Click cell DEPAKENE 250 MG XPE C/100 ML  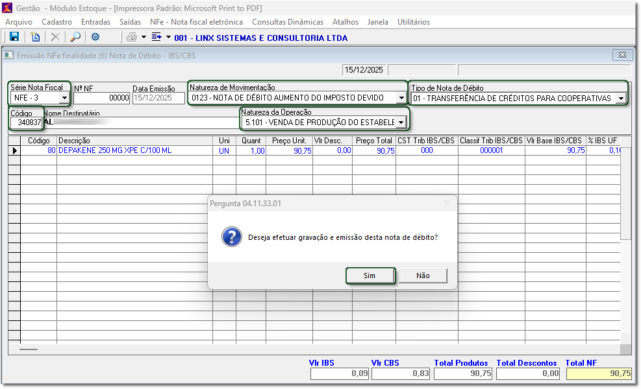[134, 150]
